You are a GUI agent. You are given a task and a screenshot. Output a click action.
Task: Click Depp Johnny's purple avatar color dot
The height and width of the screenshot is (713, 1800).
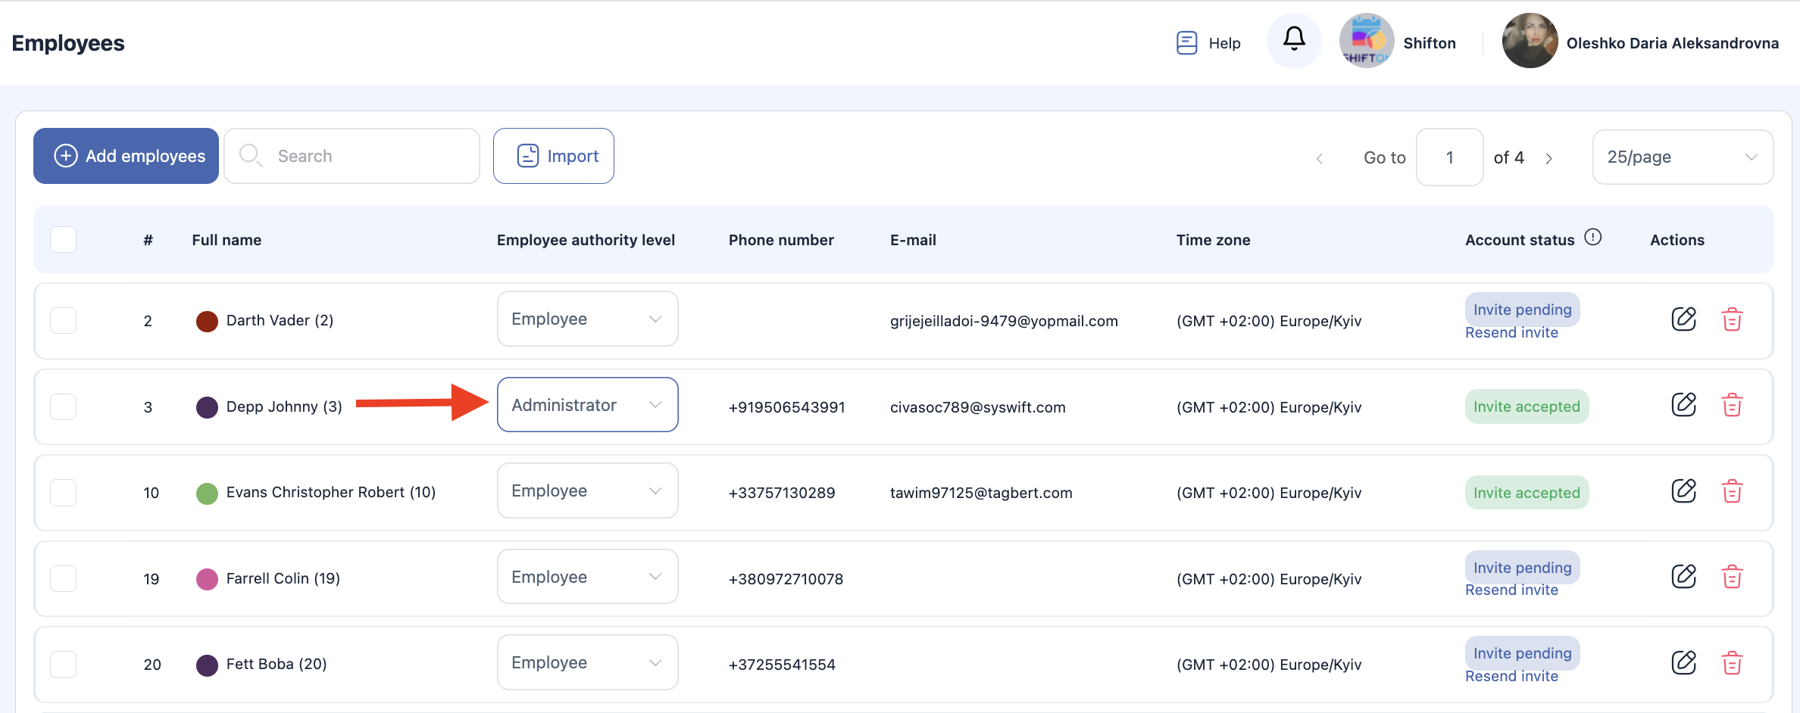tap(207, 407)
